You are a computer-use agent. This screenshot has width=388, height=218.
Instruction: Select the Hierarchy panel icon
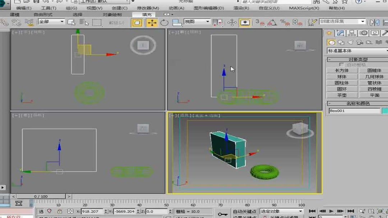(352, 32)
